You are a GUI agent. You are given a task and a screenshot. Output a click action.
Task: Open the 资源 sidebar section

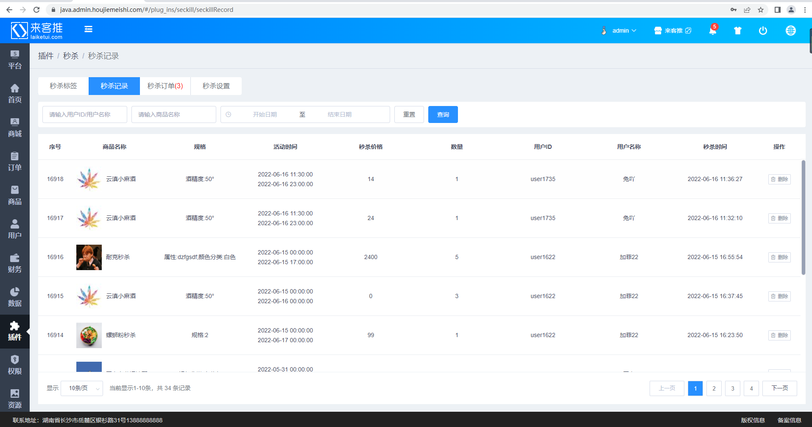click(x=15, y=399)
